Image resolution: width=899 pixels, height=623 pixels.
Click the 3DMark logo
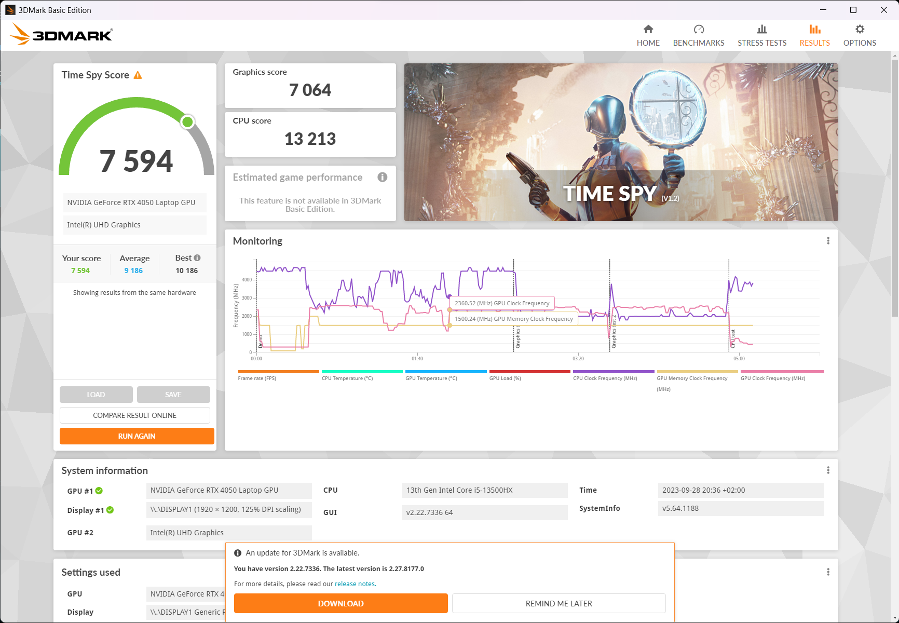pos(61,34)
